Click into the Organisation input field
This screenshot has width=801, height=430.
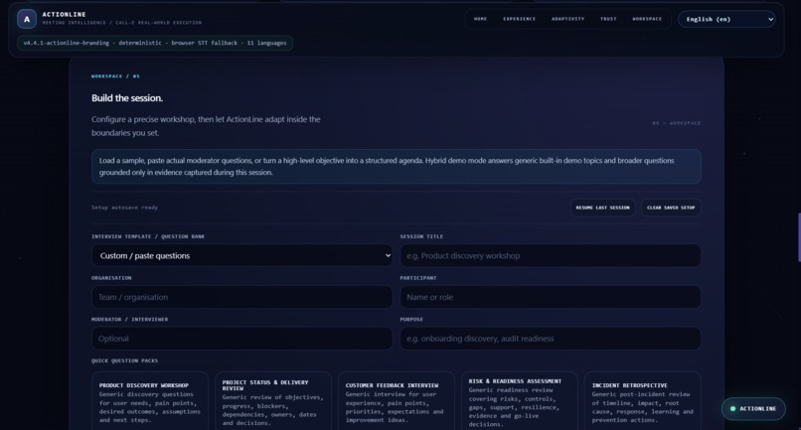click(242, 297)
